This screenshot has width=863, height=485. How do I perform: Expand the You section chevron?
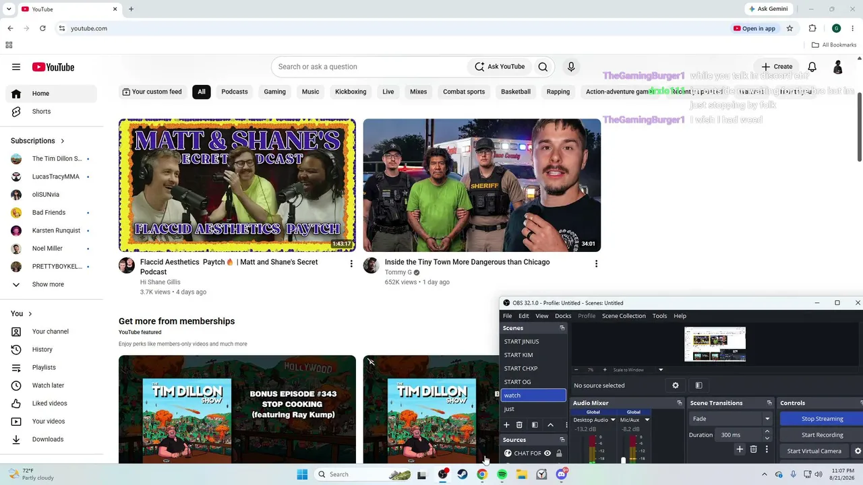[30, 314]
